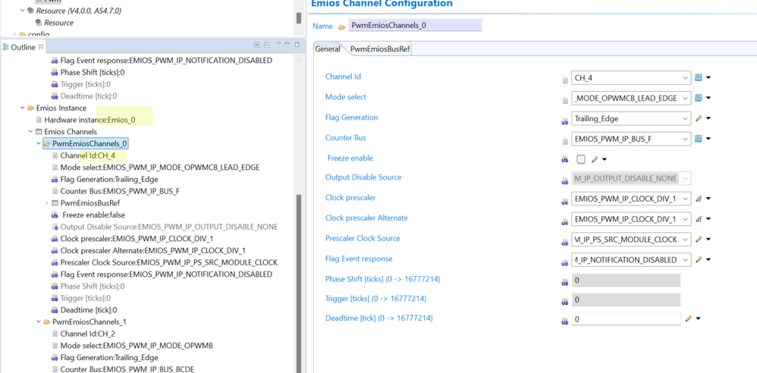Select Mode select:EMIOS_PWM_IP_MODE_OPWMB row
This screenshot has width=757, height=373.
coord(132,346)
